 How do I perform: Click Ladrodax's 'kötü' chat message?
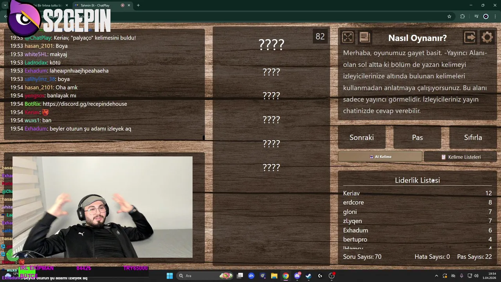(35, 62)
